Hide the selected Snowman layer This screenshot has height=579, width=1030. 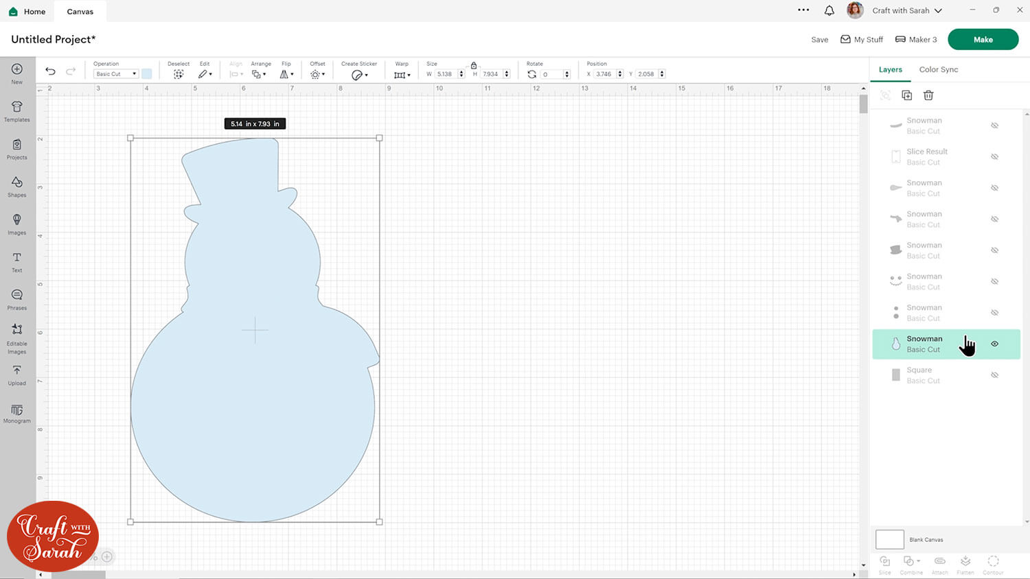pyautogui.click(x=994, y=344)
